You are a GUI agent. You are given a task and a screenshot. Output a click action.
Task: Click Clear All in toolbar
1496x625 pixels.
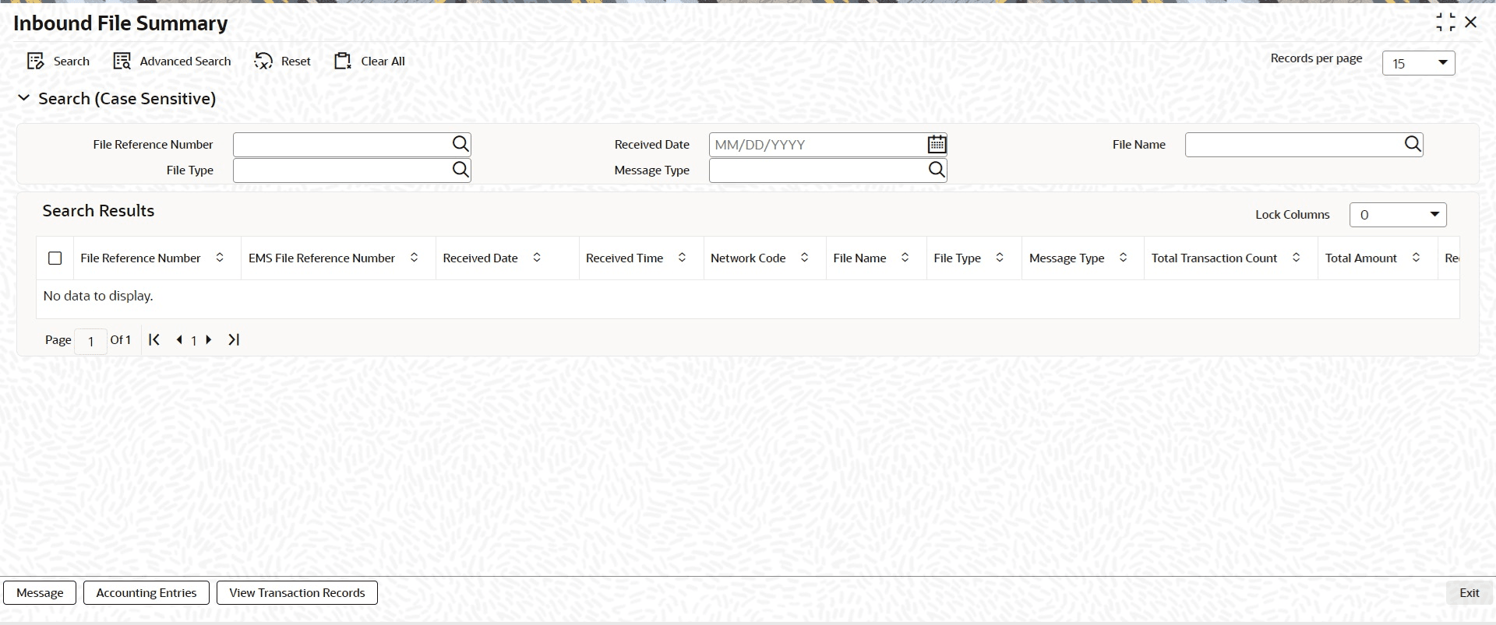(369, 61)
